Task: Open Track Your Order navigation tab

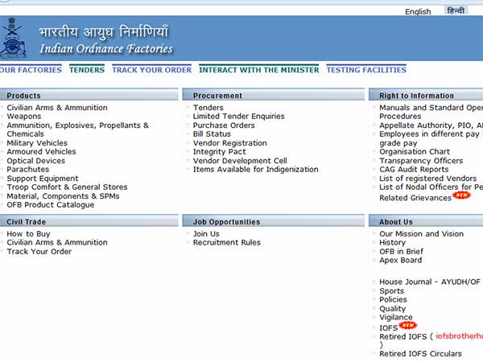Action: pos(151,70)
